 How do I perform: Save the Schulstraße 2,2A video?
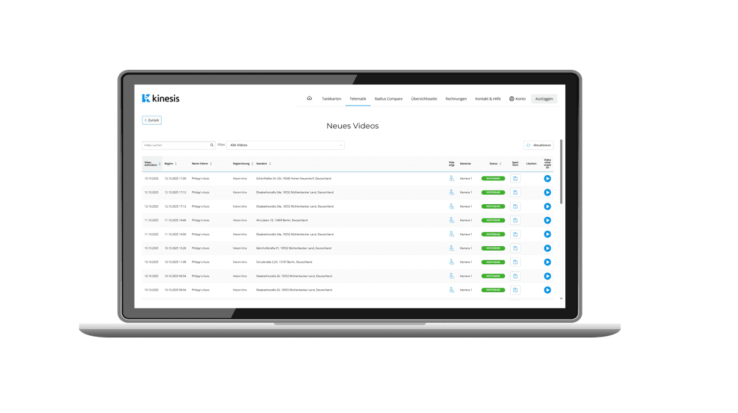[x=515, y=262]
